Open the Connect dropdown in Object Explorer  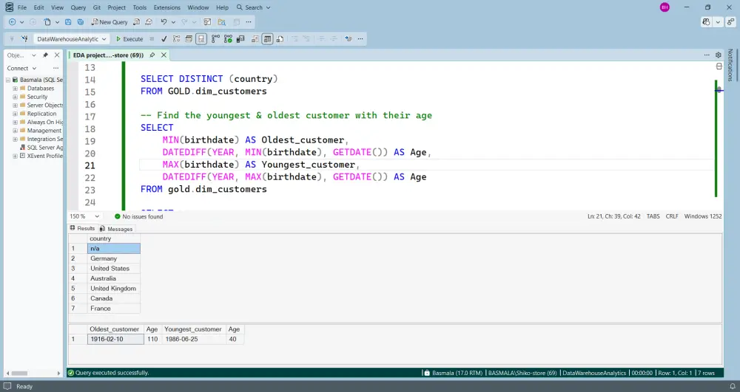pos(21,68)
